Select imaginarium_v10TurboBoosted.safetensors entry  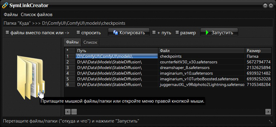coord(202,79)
